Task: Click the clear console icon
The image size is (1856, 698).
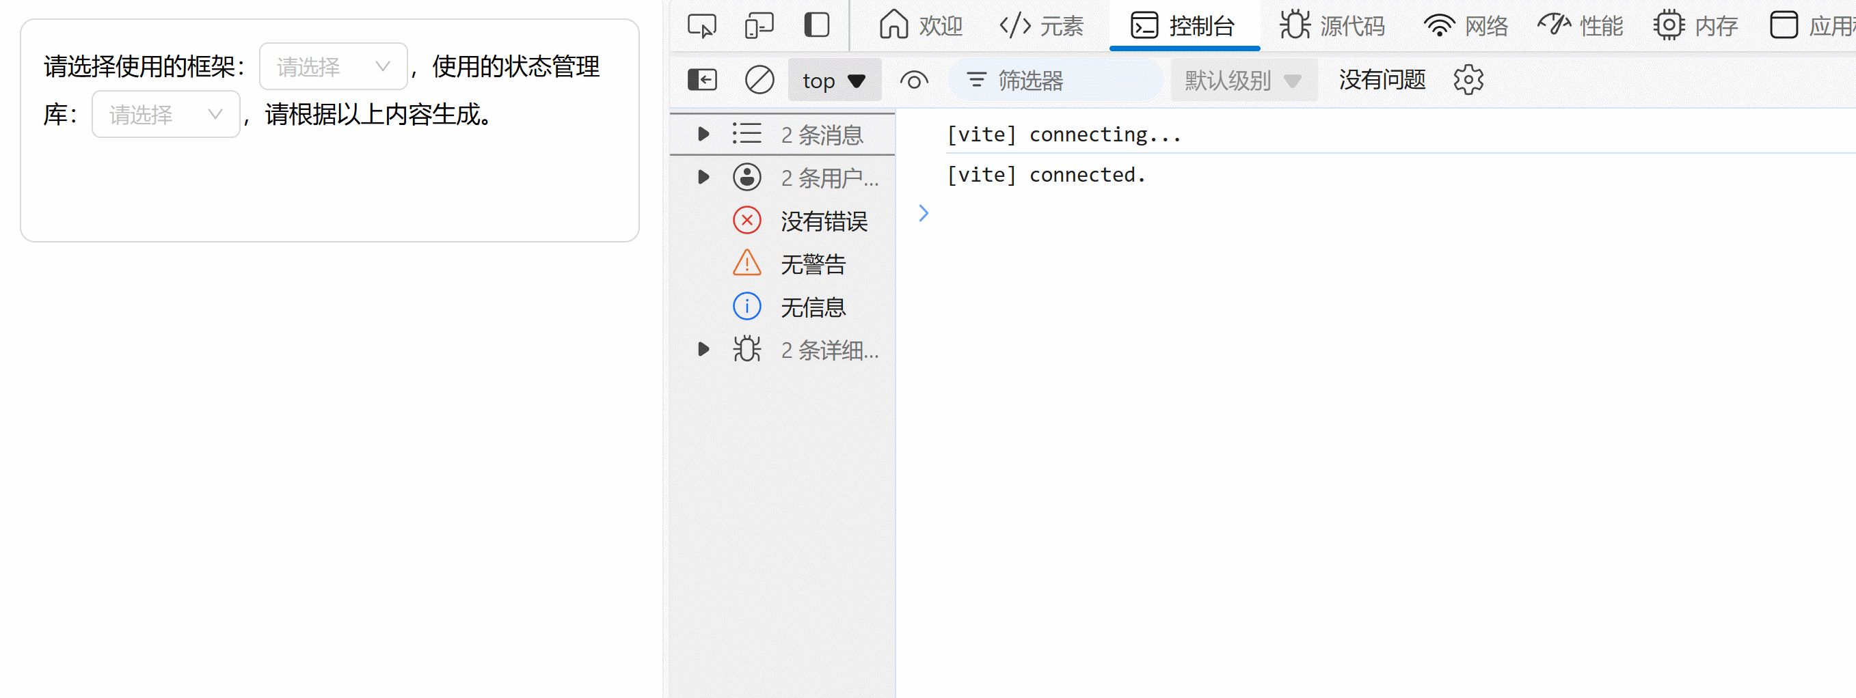Action: tap(760, 80)
